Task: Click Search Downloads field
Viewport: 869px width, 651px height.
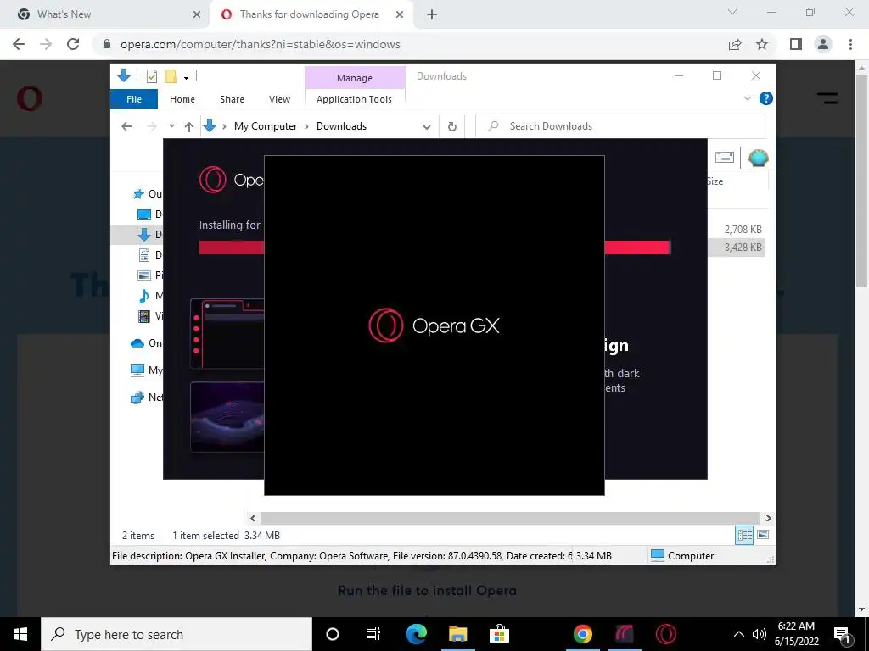Action: (620, 126)
